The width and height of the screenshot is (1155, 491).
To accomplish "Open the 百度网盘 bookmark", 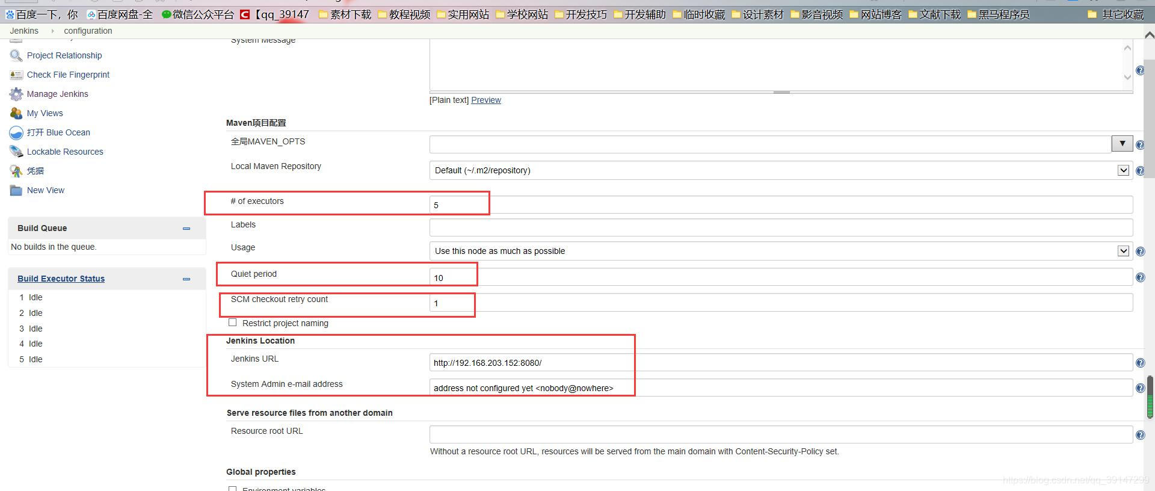I will click(120, 14).
